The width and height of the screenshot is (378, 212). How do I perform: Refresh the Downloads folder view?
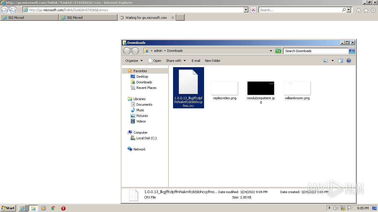(278, 51)
